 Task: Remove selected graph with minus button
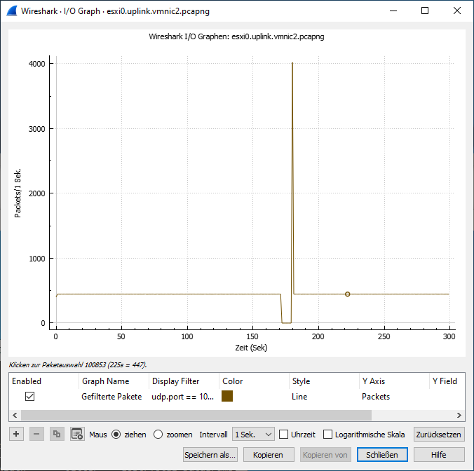(36, 434)
